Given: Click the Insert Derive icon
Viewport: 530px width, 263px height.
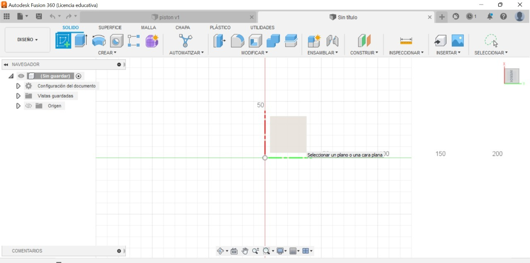Looking at the screenshot, I should (x=440, y=41).
